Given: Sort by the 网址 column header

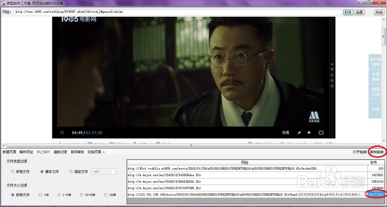Looking at the screenshot, I should [247, 163].
